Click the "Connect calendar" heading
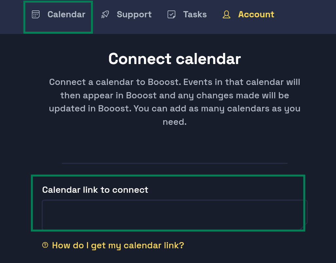Viewport: 336px width, 263px height. pos(174,59)
